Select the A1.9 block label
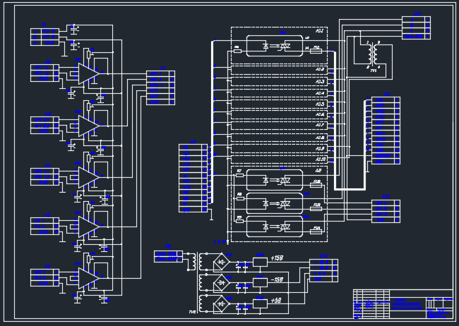This screenshot has width=459, height=326. click(320, 149)
